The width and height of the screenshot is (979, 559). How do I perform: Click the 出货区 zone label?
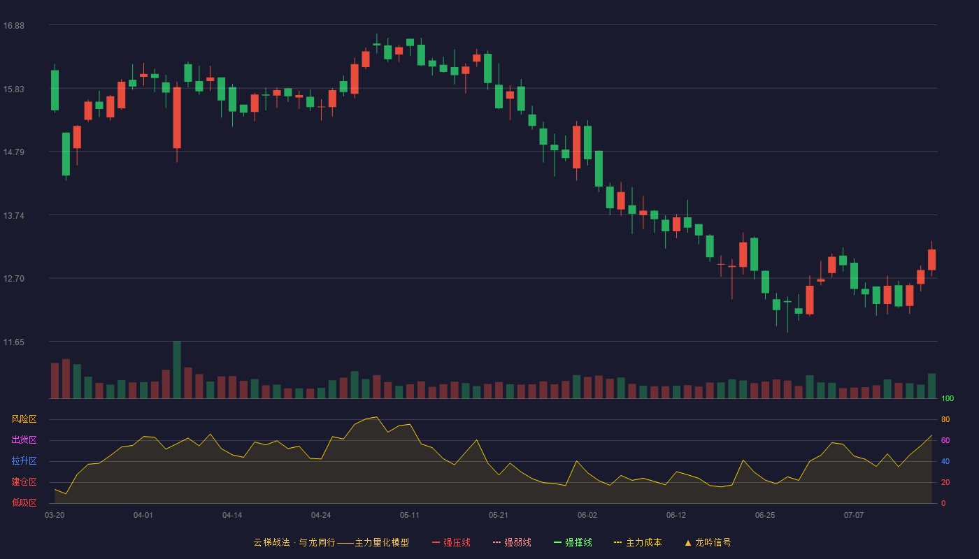24,440
